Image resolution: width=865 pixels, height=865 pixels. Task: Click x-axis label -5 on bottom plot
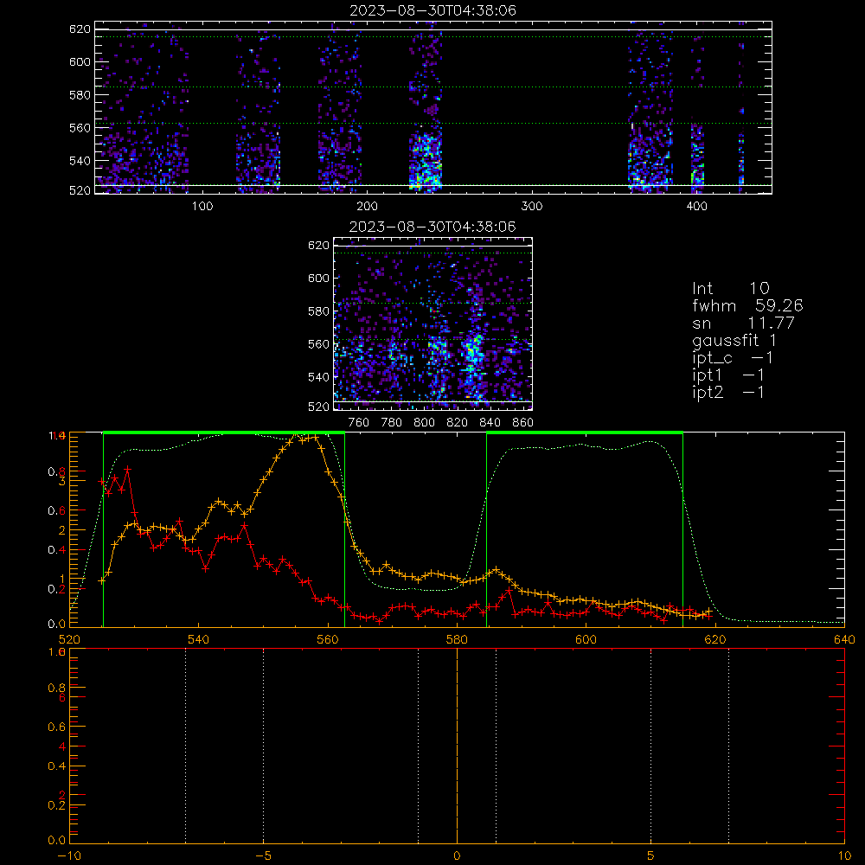263,856
